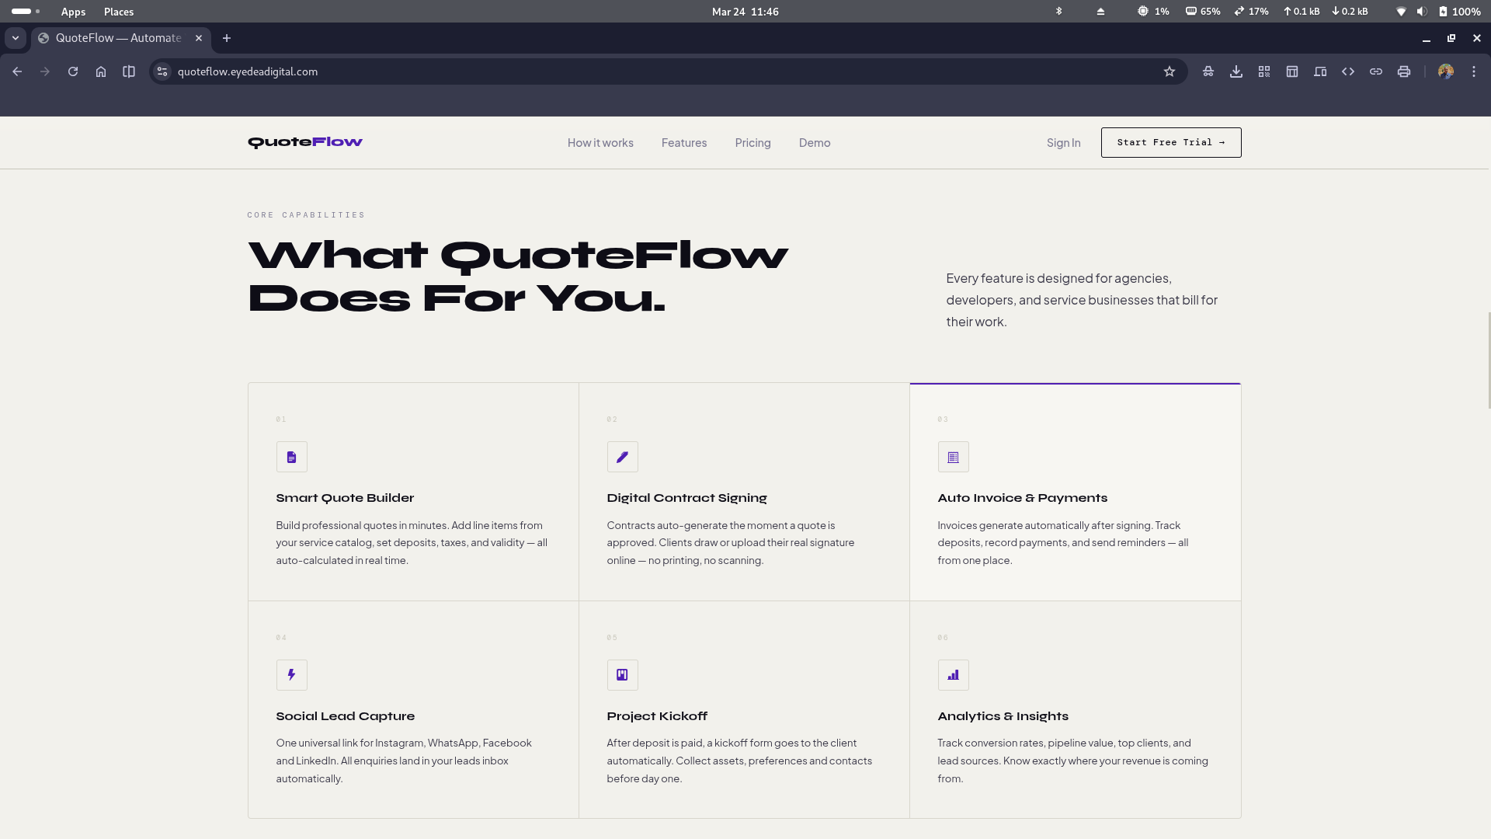Click the Digital Contract Signing pen icon
Viewport: 1491px width, 839px height.
(x=622, y=457)
